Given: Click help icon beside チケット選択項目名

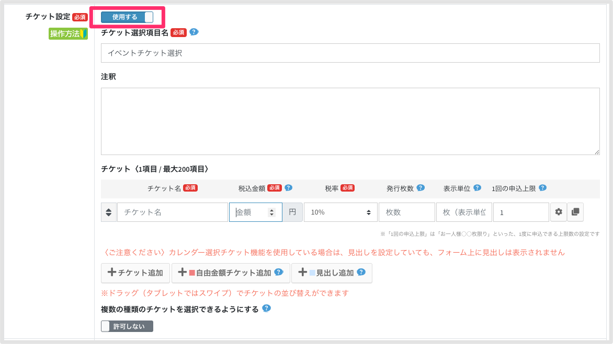Looking at the screenshot, I should pyautogui.click(x=194, y=32).
